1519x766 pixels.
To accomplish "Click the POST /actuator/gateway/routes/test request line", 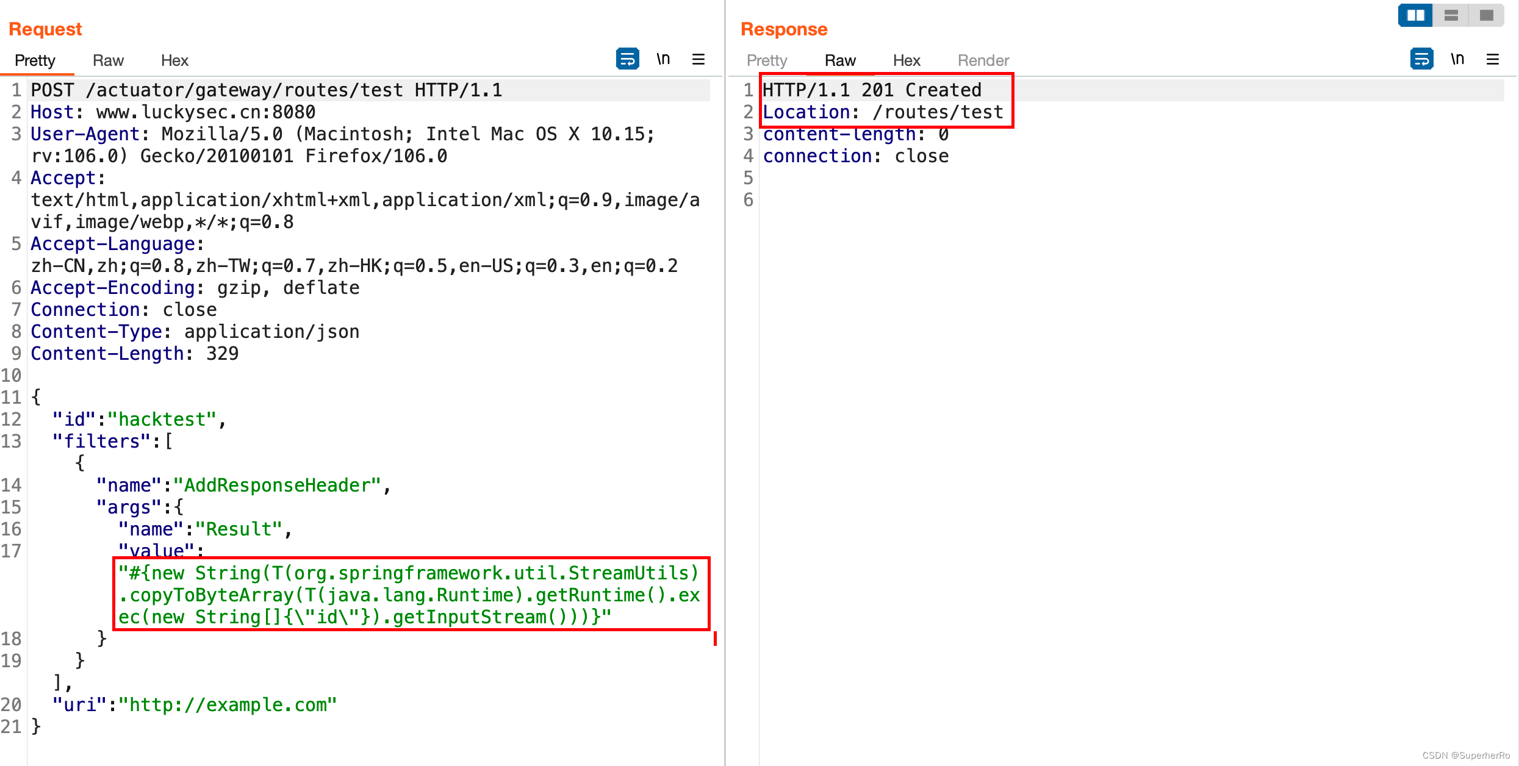I will point(267,90).
